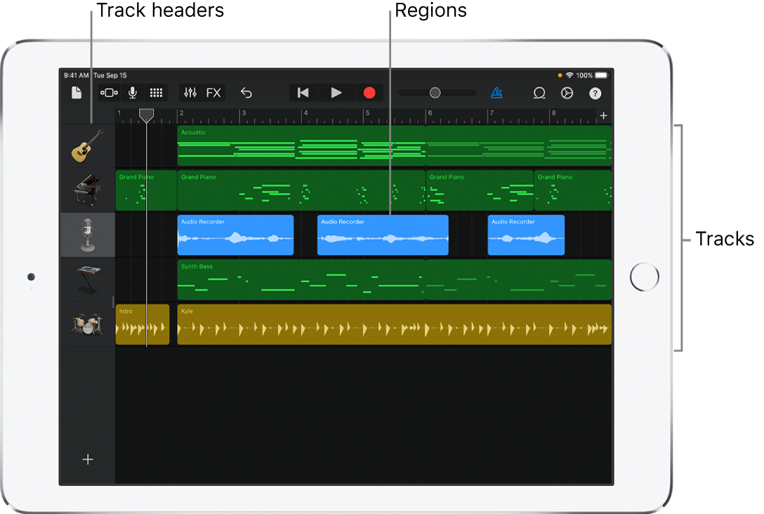Select the Acoustic guitar track icon

tap(86, 145)
